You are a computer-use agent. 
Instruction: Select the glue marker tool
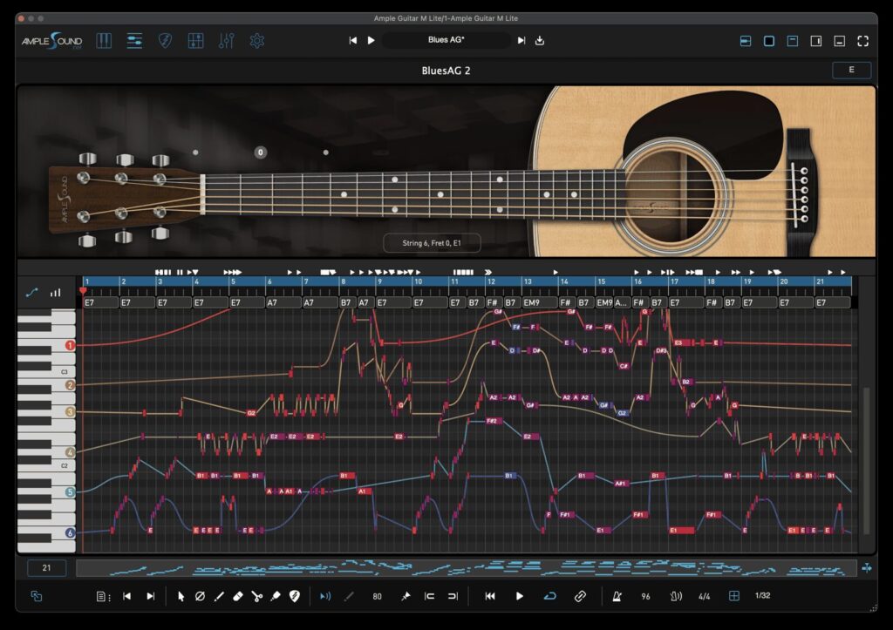click(276, 596)
